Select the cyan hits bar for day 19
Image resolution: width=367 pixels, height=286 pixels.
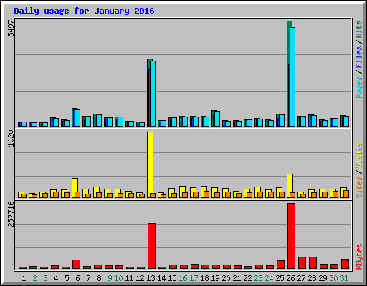click(217, 119)
